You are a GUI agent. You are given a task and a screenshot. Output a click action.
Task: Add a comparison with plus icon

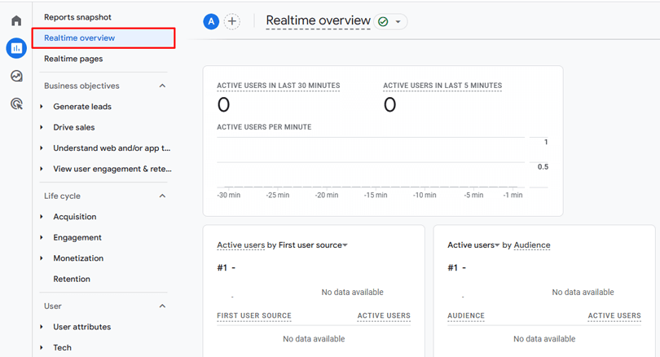pos(232,21)
